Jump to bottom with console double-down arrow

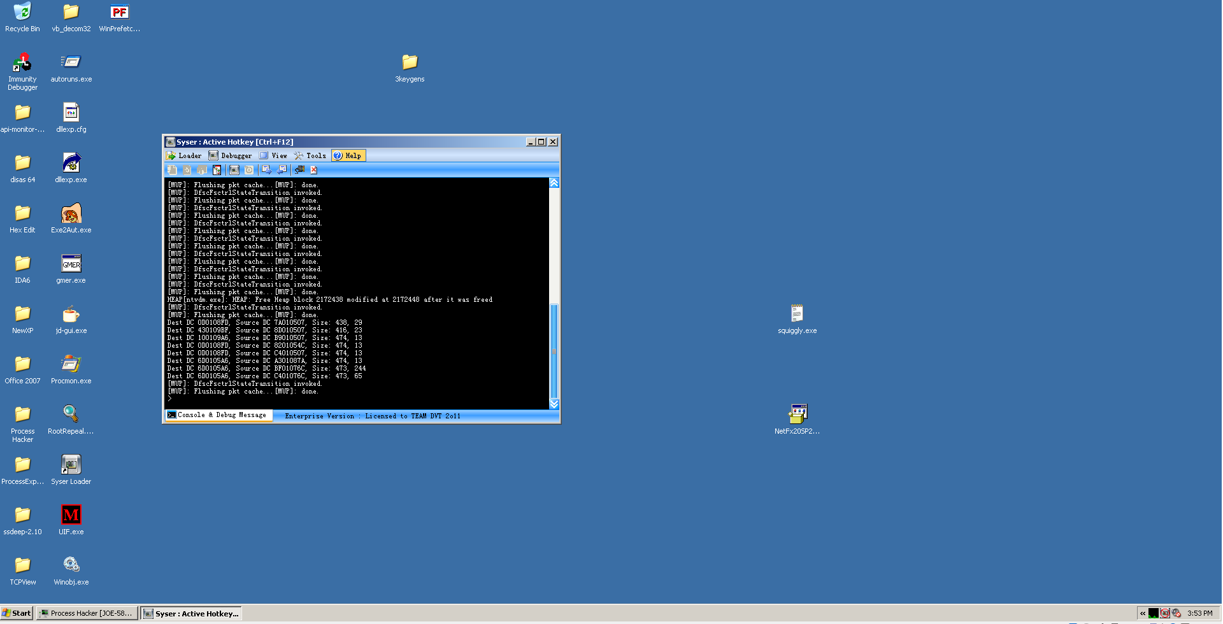tap(554, 404)
